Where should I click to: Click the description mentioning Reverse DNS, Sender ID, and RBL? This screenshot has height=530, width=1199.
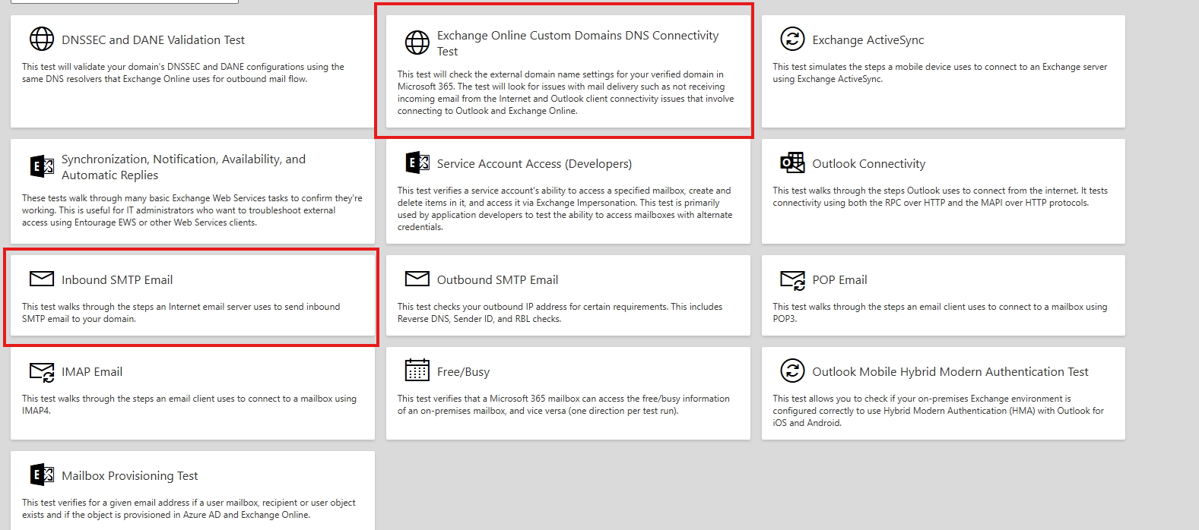pos(560,313)
